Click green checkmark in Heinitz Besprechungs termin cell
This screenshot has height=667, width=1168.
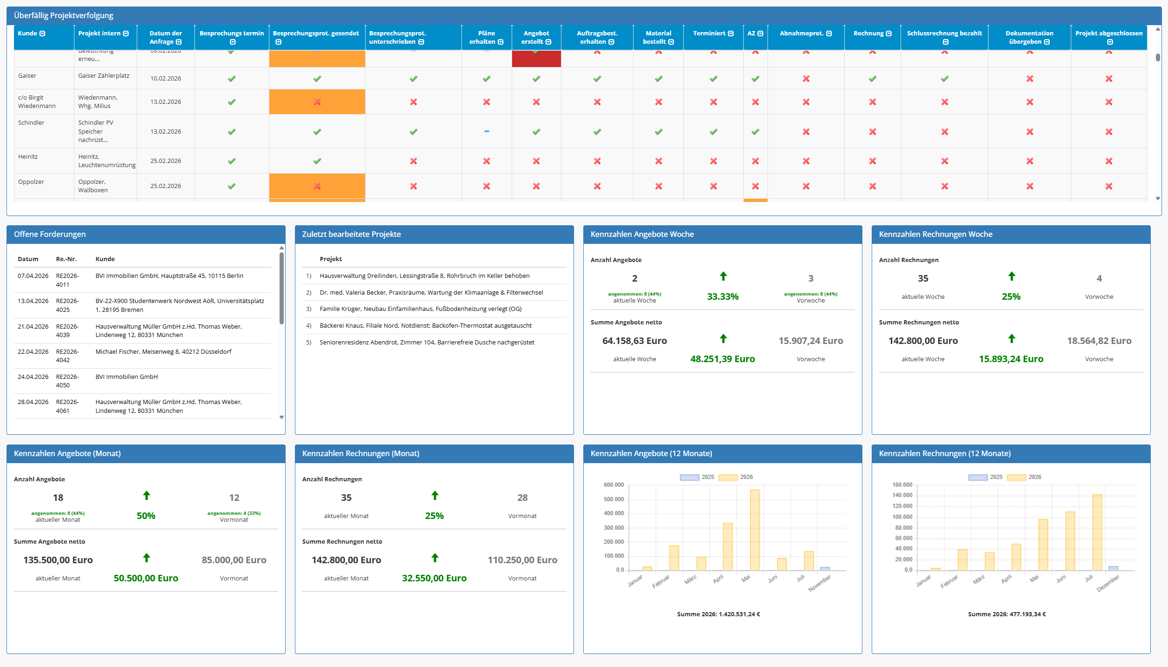[x=232, y=161]
